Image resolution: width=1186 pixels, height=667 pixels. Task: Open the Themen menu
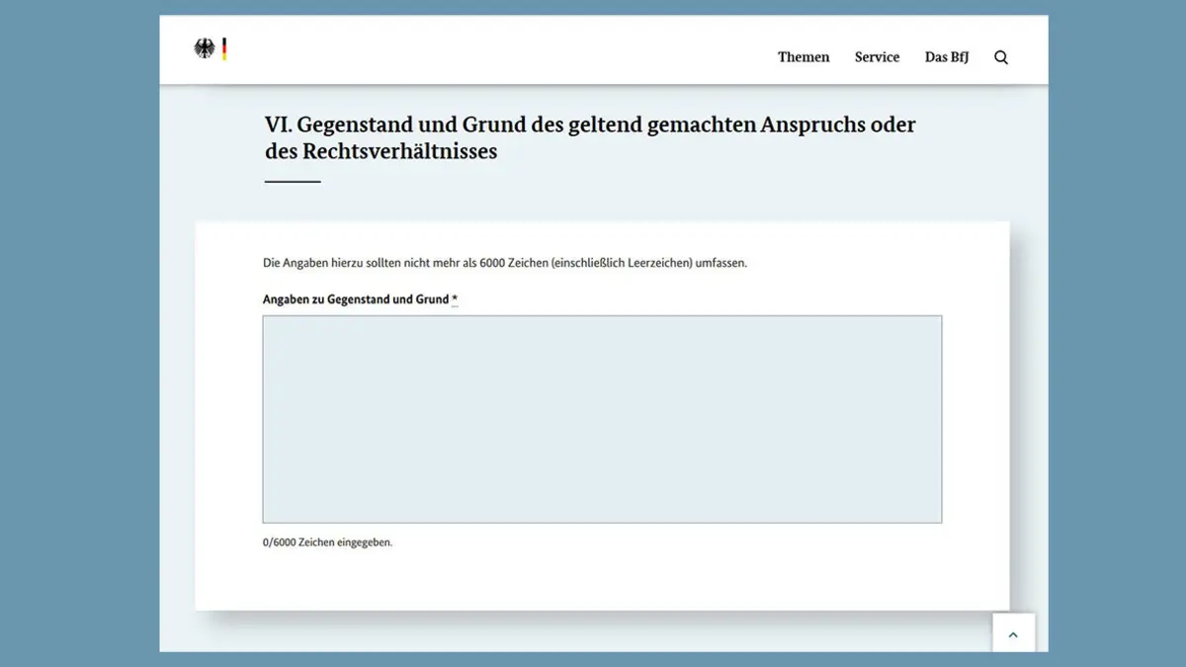804,57
